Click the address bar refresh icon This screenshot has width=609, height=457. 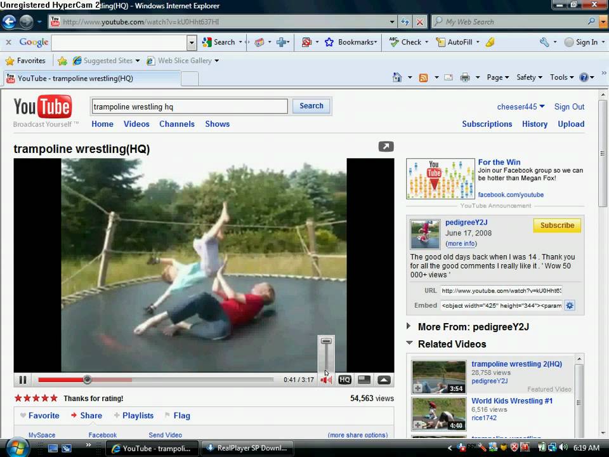pyautogui.click(x=405, y=22)
